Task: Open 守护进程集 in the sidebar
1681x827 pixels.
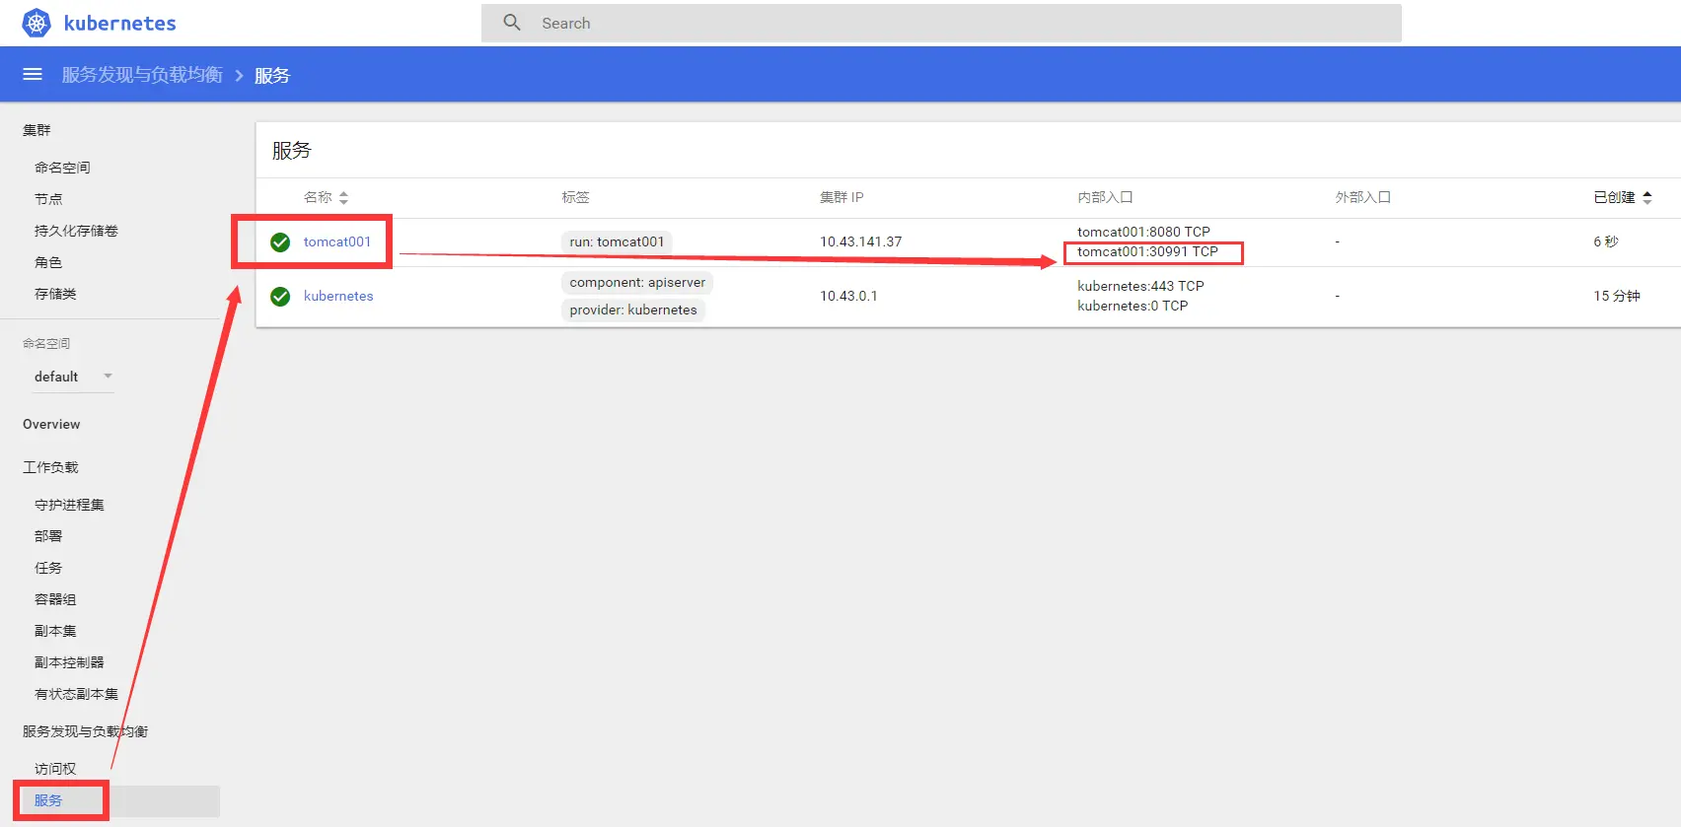Action: coord(69,505)
